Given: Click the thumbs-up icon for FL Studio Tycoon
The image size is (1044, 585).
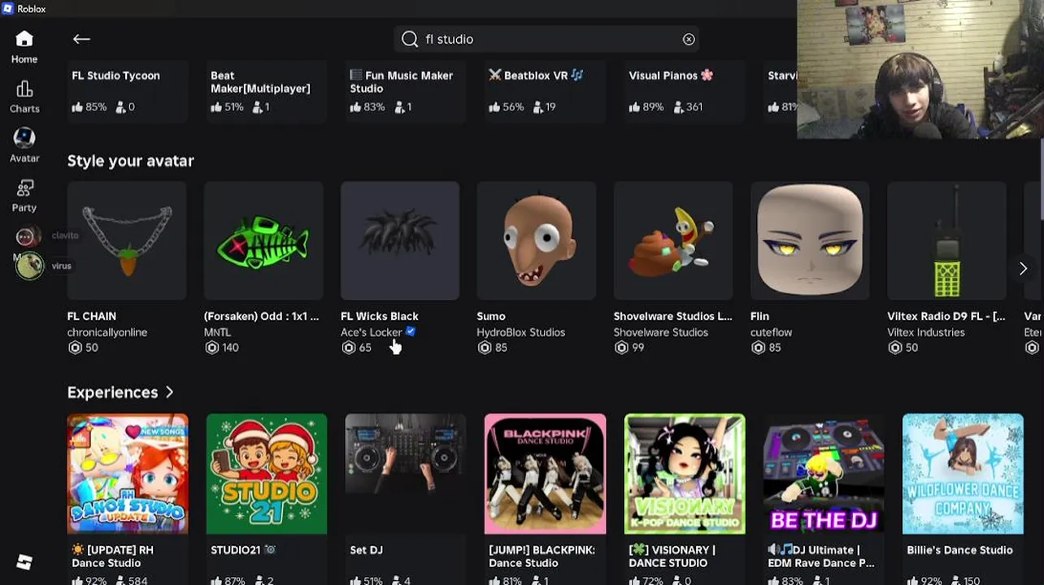Looking at the screenshot, I should tap(77, 106).
